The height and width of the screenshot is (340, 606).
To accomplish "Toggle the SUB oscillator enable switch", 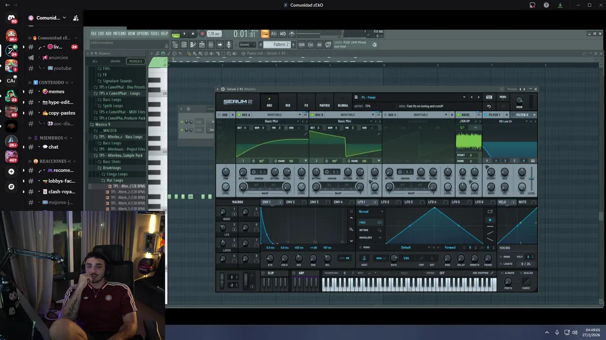I will (x=219, y=115).
